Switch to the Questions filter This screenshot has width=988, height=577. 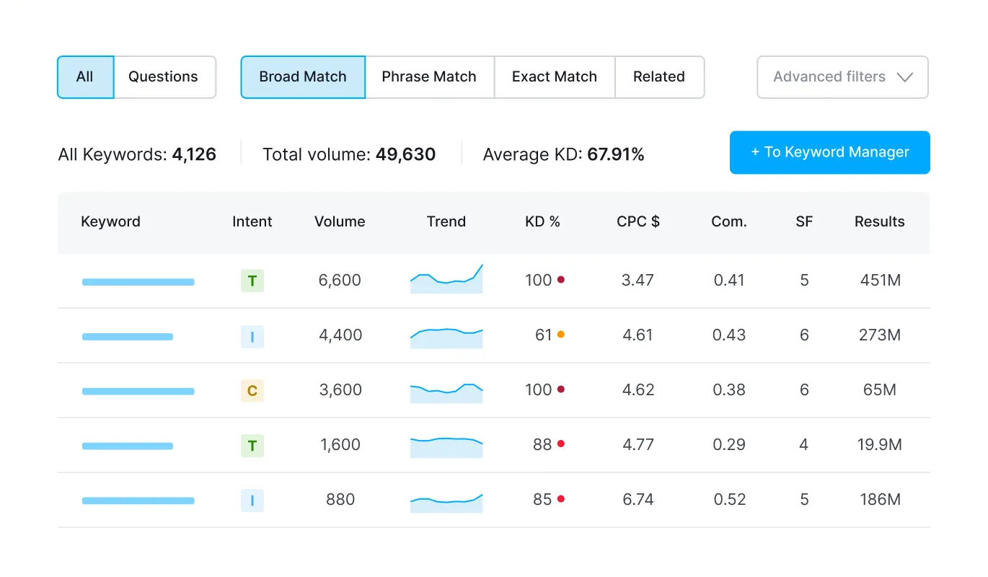(163, 77)
